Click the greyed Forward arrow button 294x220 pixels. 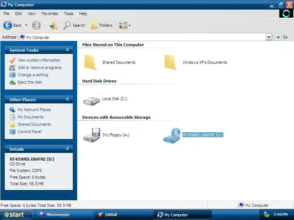click(36, 25)
